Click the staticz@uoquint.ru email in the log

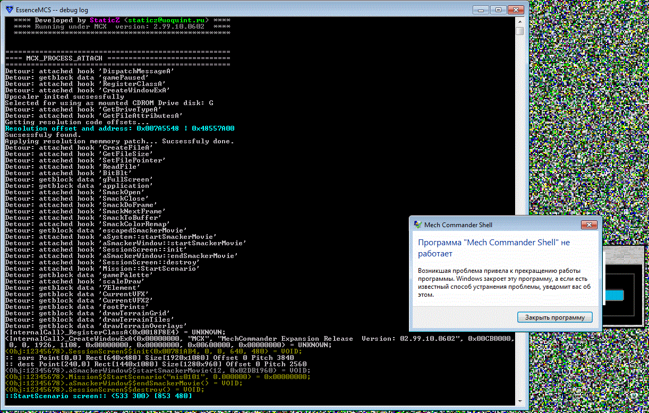166,20
